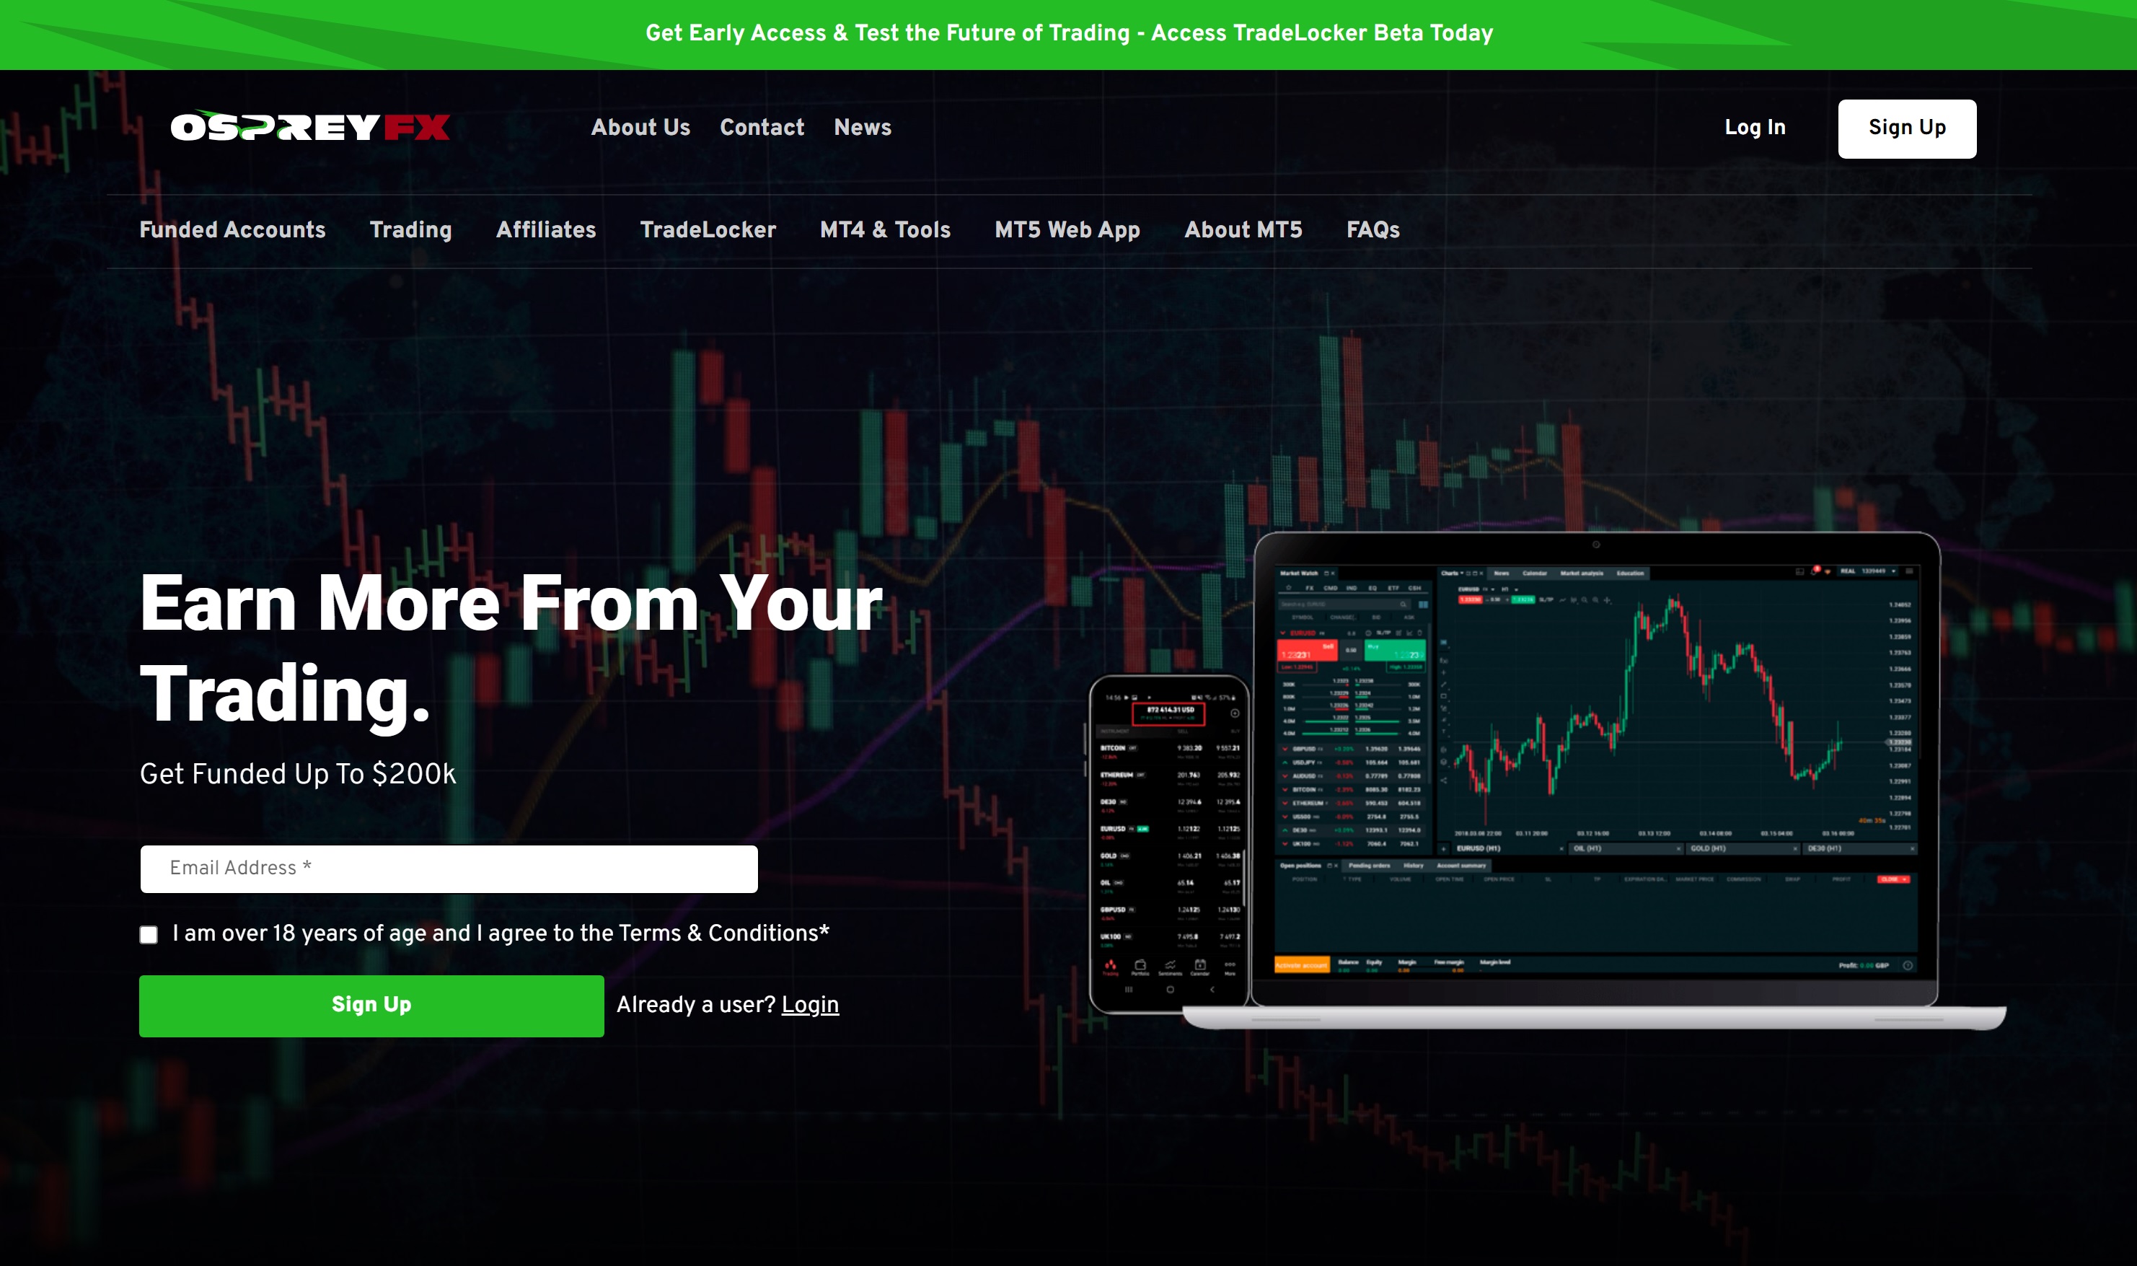Expand the Trading navigation dropdown
The height and width of the screenshot is (1266, 2137).
tap(410, 229)
